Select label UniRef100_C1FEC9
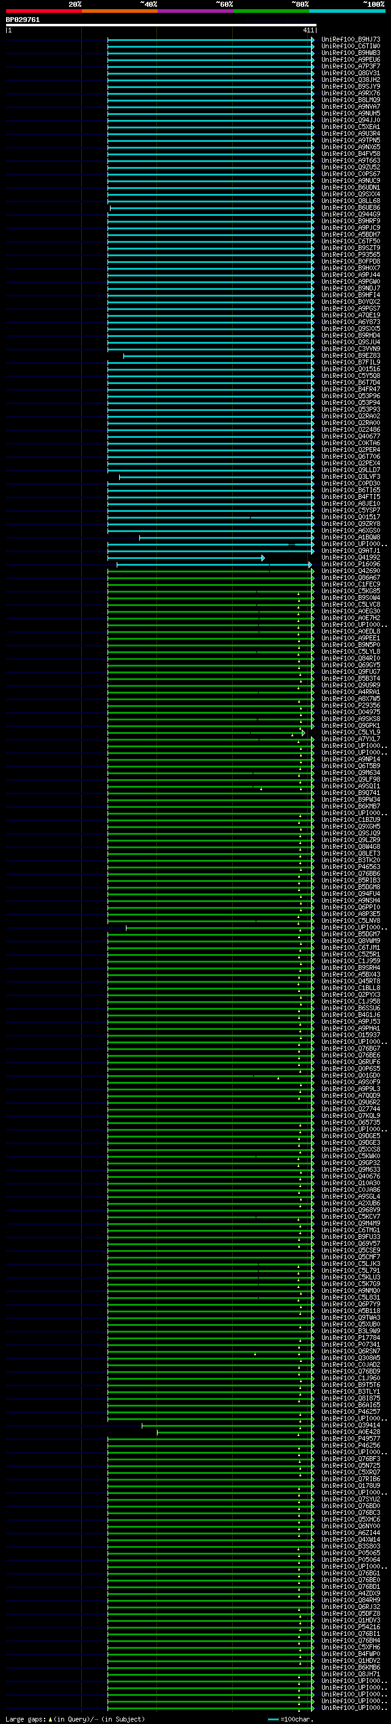391x1724 pixels. point(351,584)
